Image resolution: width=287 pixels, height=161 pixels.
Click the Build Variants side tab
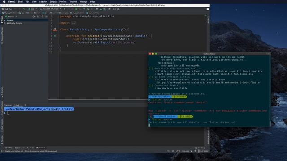2,126
